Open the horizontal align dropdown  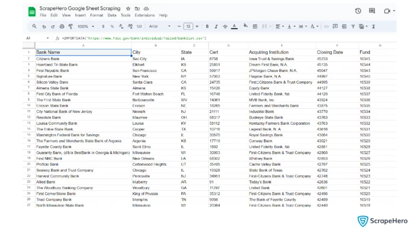pos(280,26)
